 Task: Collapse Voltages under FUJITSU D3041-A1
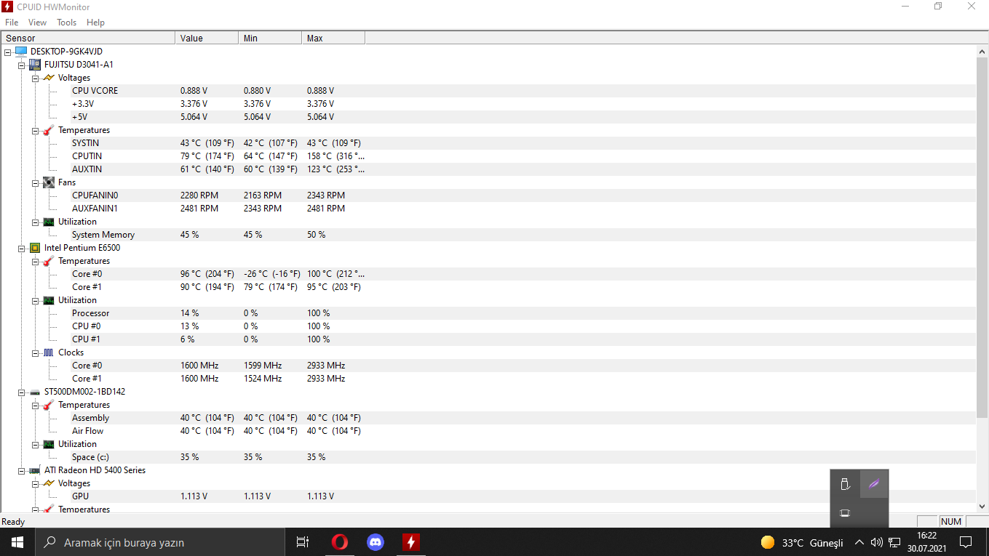point(35,78)
